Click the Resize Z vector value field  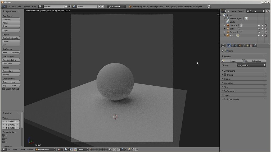pyautogui.click(x=11, y=128)
